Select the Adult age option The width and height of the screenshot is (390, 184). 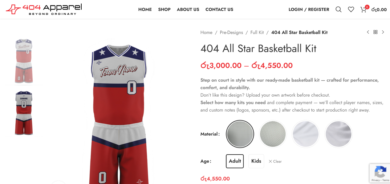coord(235,161)
